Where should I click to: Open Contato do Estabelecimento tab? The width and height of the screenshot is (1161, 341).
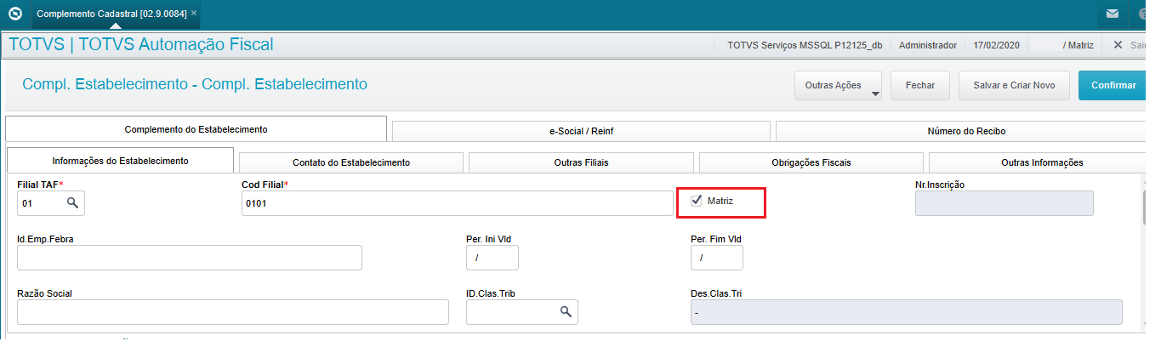pos(351,162)
